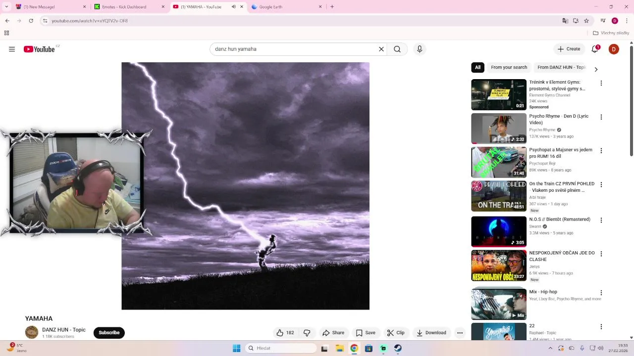Share the YAMAHA video
The image size is (634, 356).
[333, 333]
